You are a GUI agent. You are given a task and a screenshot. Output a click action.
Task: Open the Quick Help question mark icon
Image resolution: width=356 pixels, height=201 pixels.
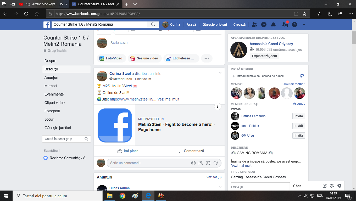point(294,25)
